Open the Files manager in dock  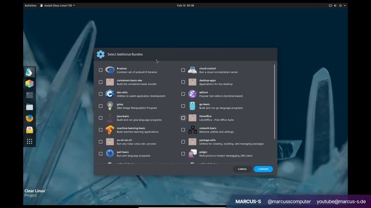[30, 107]
